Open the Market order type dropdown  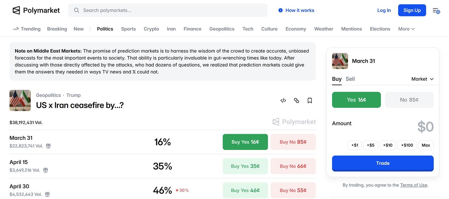point(422,79)
